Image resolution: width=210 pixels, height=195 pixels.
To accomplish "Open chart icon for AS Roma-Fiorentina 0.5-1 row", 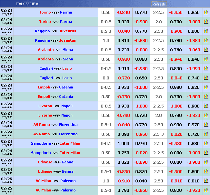I will tap(206, 125).
